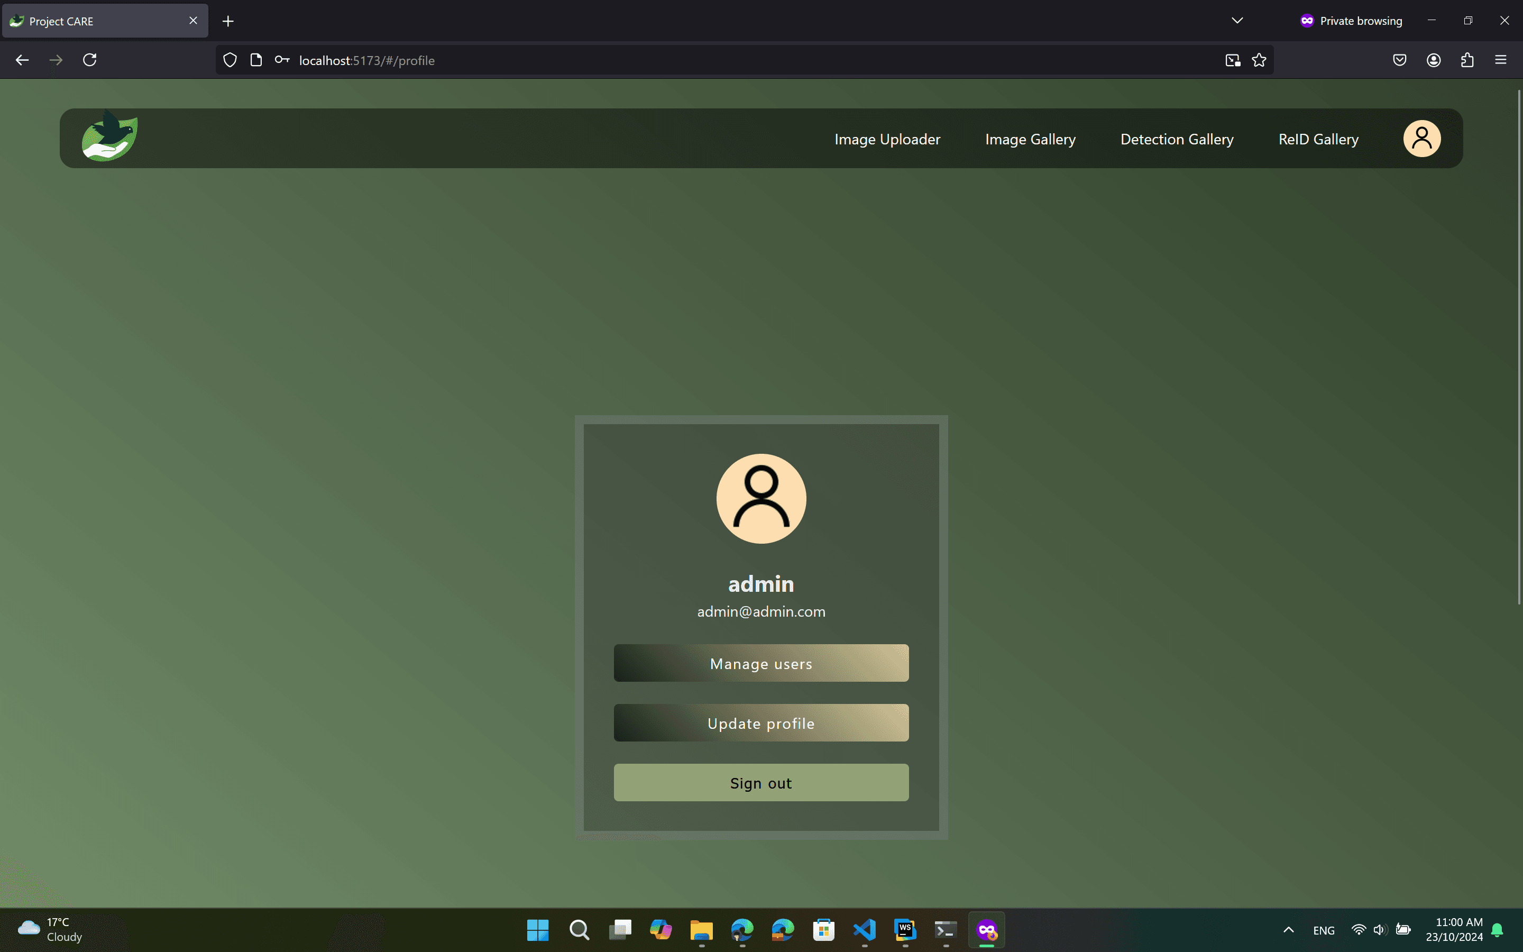The width and height of the screenshot is (1523, 952).
Task: Click the Save to Pocket icon
Action: click(x=1399, y=60)
